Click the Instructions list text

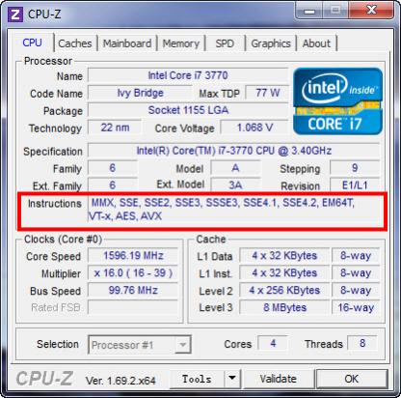[222, 210]
